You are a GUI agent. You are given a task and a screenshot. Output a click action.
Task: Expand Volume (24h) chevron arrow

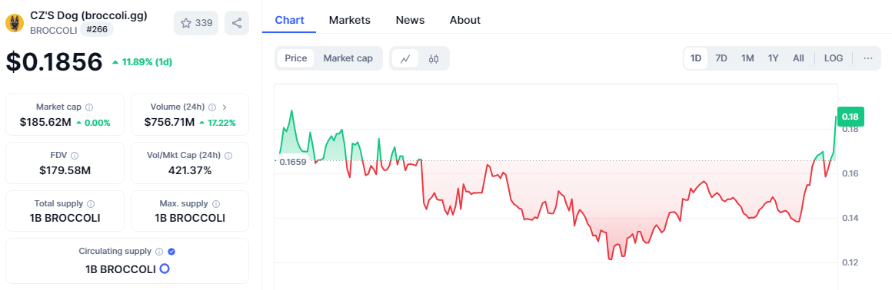coord(224,107)
